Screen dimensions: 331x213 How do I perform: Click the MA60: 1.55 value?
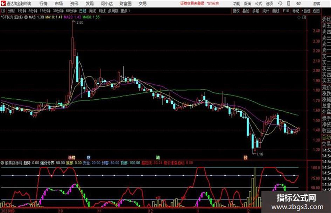(91, 17)
